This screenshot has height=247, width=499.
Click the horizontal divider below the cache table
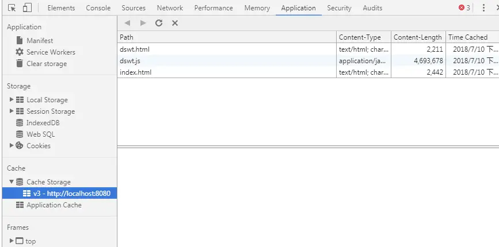click(x=308, y=146)
